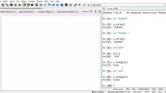The height and width of the screenshot is (93, 166).
Task: Run the file with the green play icon
Action: coord(20,5)
